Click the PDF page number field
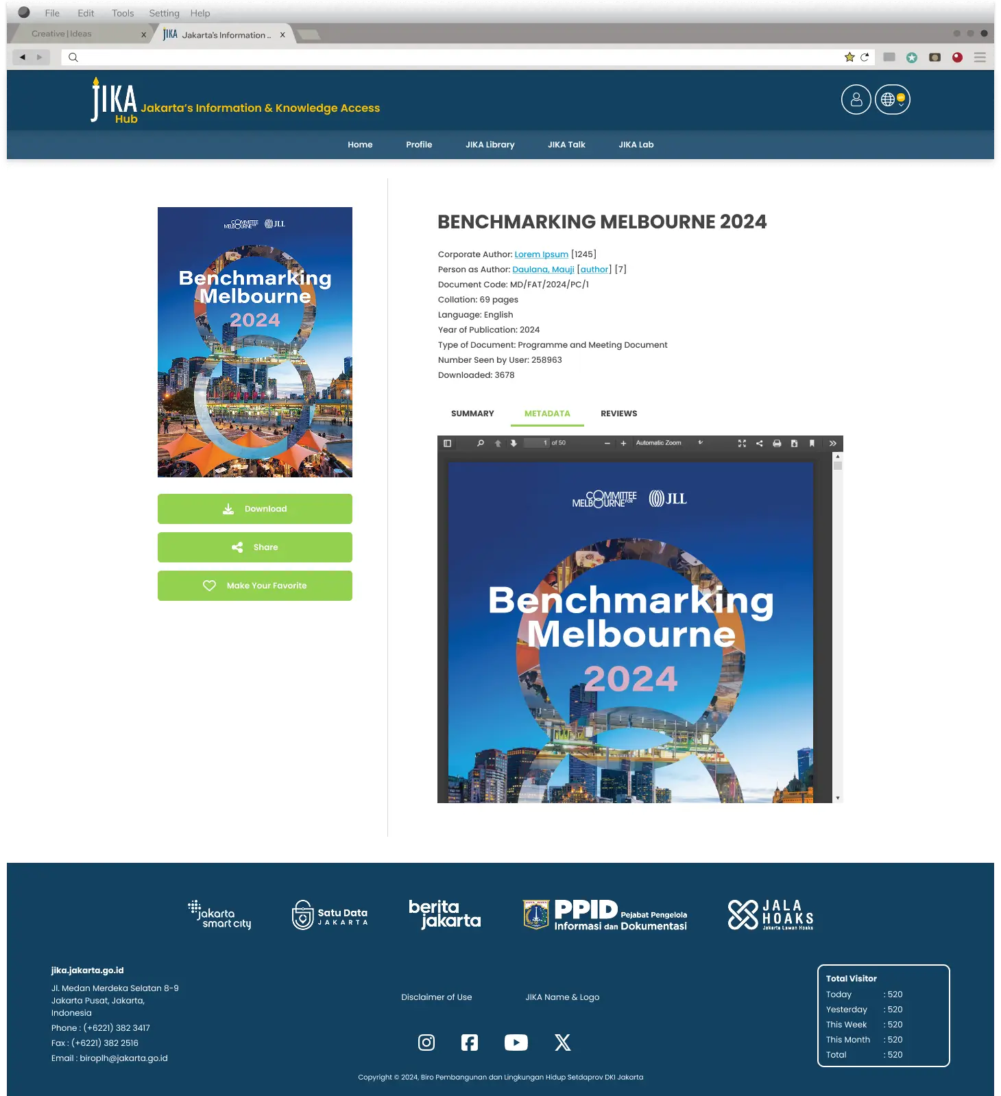 537,443
